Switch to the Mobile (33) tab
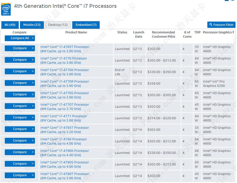237x183 pixels. click(32, 25)
